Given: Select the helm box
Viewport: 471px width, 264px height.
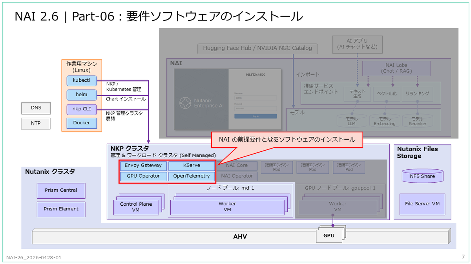Looking at the screenshot, I should coord(82,95).
